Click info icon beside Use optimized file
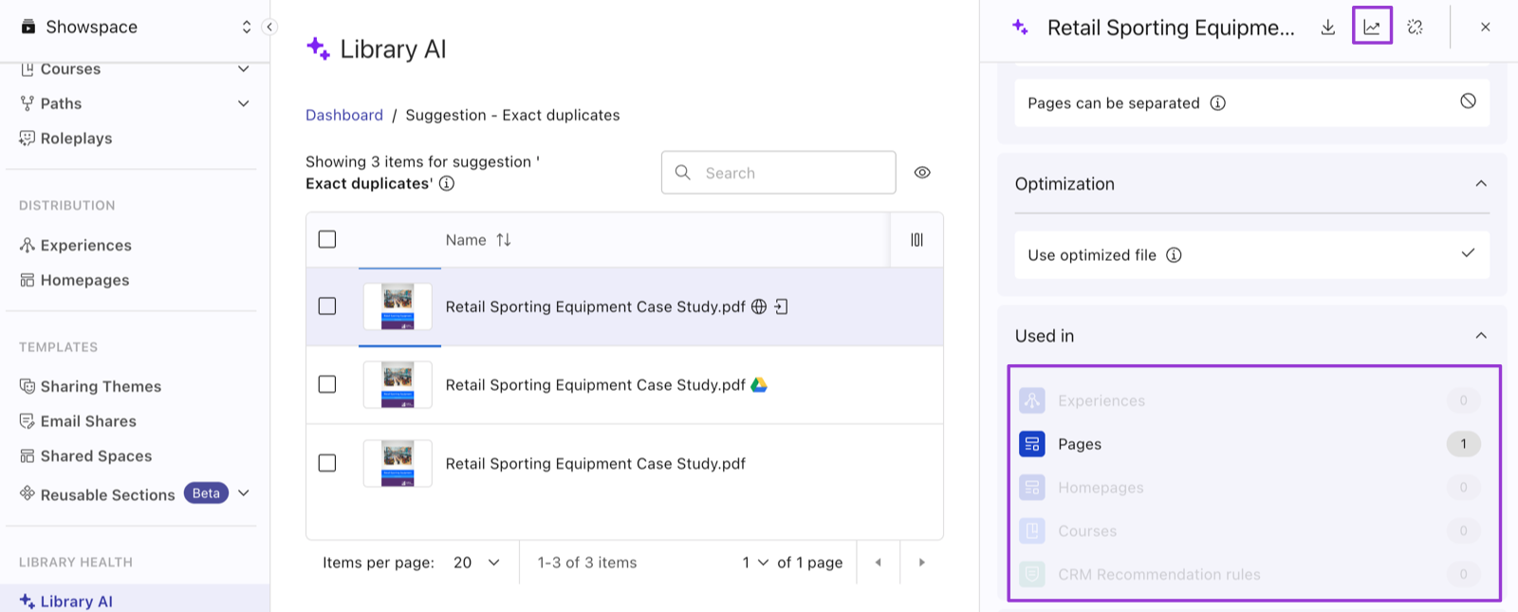Viewport: 1518px width, 612px height. click(x=1174, y=254)
